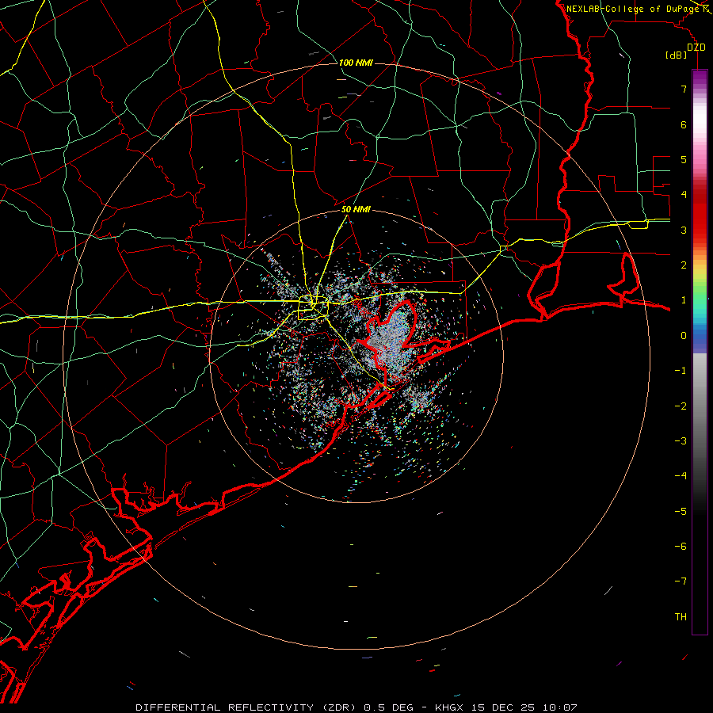Click the NEXLAB-College of DuPage credit text
Viewport: 713px width, 713px height.
coord(632,9)
